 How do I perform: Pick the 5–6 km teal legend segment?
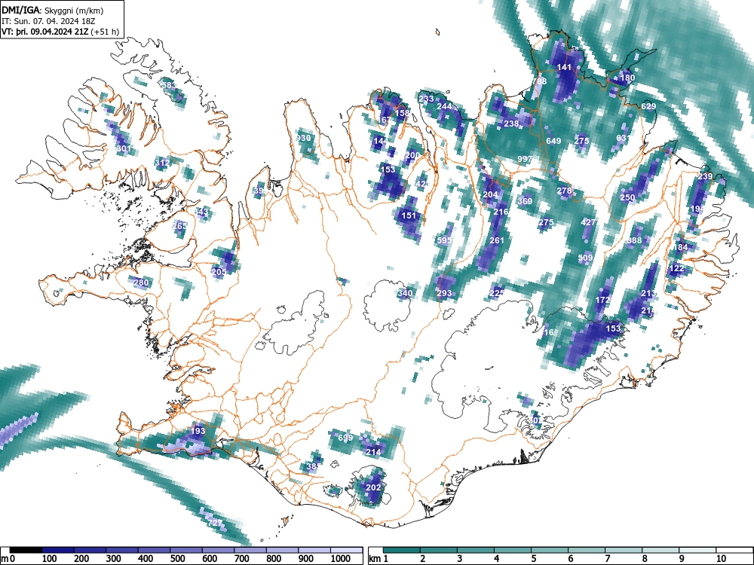pyautogui.click(x=550, y=550)
